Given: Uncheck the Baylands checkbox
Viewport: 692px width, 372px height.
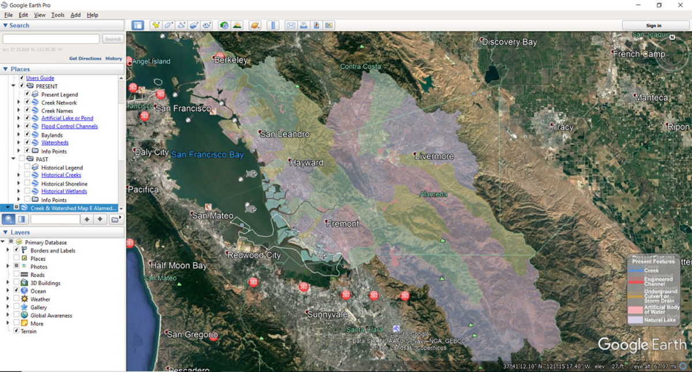Looking at the screenshot, I should [x=27, y=135].
